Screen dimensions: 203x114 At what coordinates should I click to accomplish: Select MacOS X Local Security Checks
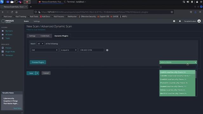coord(177,93)
